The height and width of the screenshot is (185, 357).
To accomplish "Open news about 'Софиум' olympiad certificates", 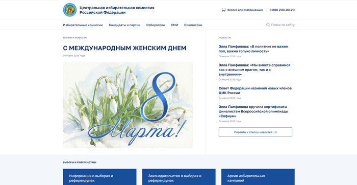I will click(253, 111).
